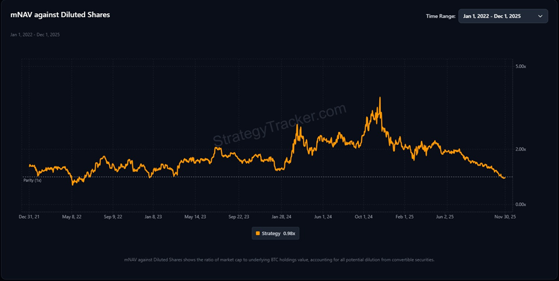Click the orange Strategy legend swatch
Screen dimensions: 559x281
pyautogui.click(x=257, y=234)
